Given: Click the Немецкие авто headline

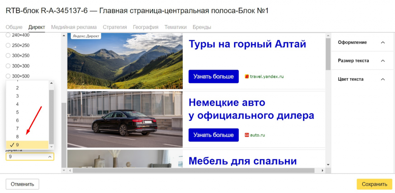Looking at the screenshot, I should tap(251, 109).
